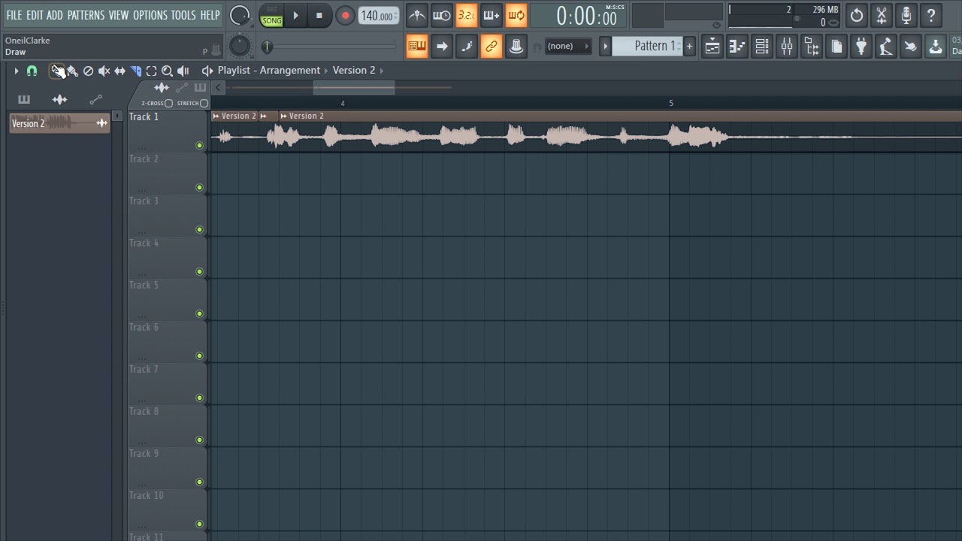
Task: Click Play button in transport
Action: click(x=295, y=15)
